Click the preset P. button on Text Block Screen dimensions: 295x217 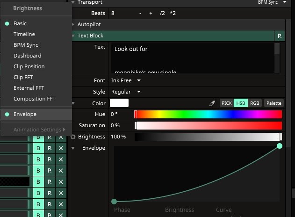click(280, 36)
